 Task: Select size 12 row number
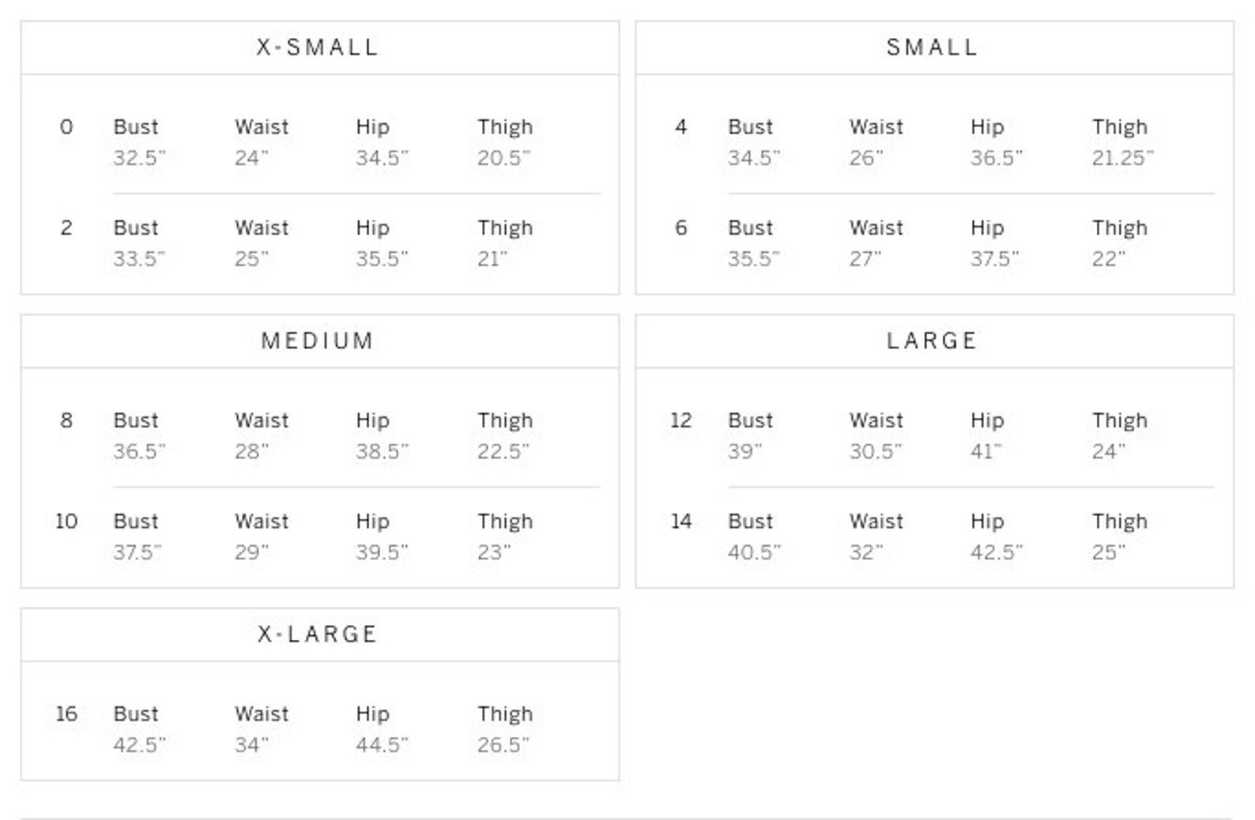coord(680,420)
